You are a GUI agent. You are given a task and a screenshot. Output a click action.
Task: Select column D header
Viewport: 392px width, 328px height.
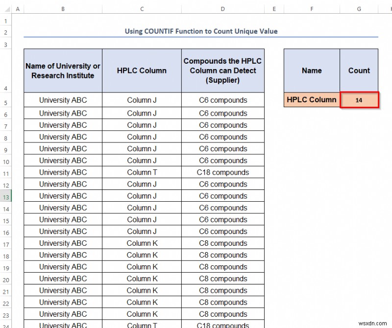tap(222, 8)
